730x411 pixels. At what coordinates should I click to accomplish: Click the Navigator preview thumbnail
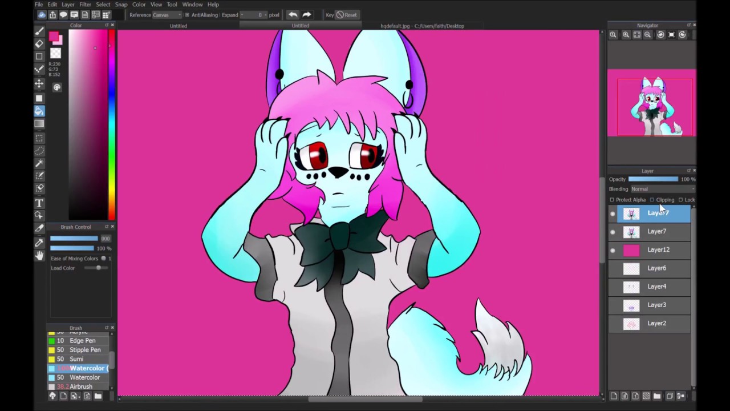pos(651,103)
